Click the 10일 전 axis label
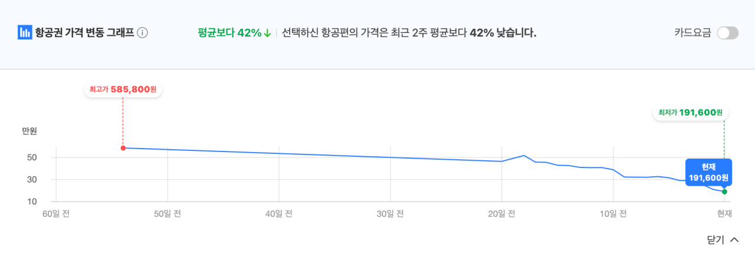Viewport: 755px width, 257px height. pos(613,214)
